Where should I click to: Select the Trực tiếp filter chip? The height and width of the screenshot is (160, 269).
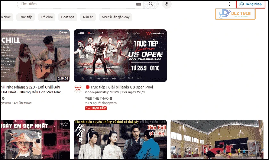tap(26, 17)
